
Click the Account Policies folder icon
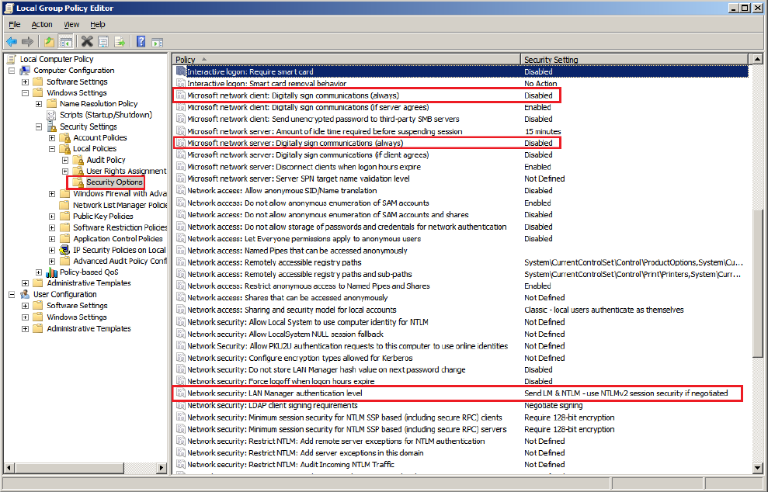click(x=64, y=138)
